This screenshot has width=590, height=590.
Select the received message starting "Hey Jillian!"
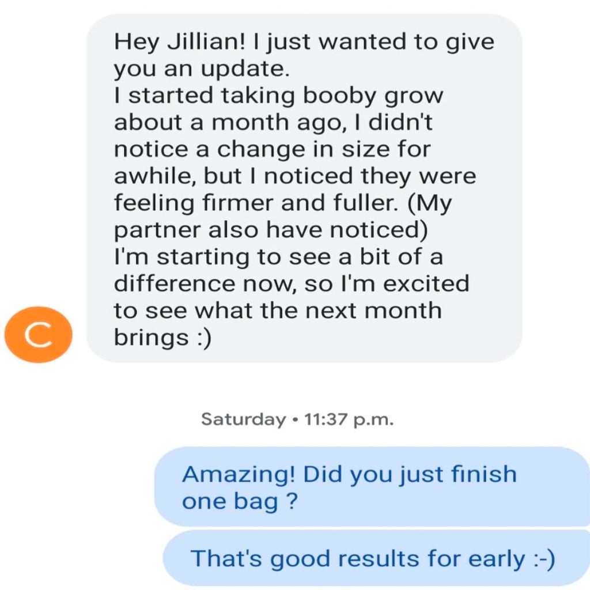(304, 188)
